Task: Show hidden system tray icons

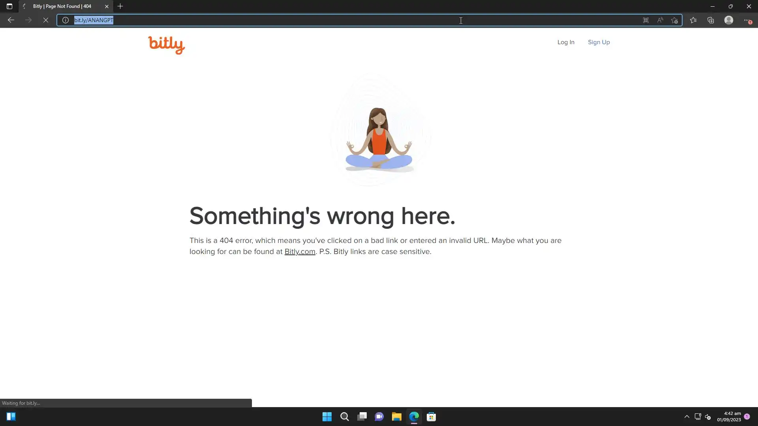Action: click(687, 417)
